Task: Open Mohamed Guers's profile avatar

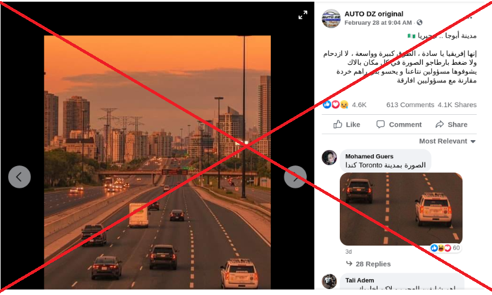Action: pyautogui.click(x=329, y=158)
